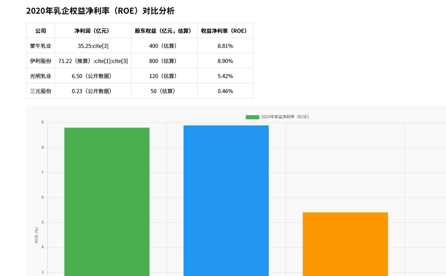Select the 伊利股份 company cell
446x276 pixels.
point(41,61)
